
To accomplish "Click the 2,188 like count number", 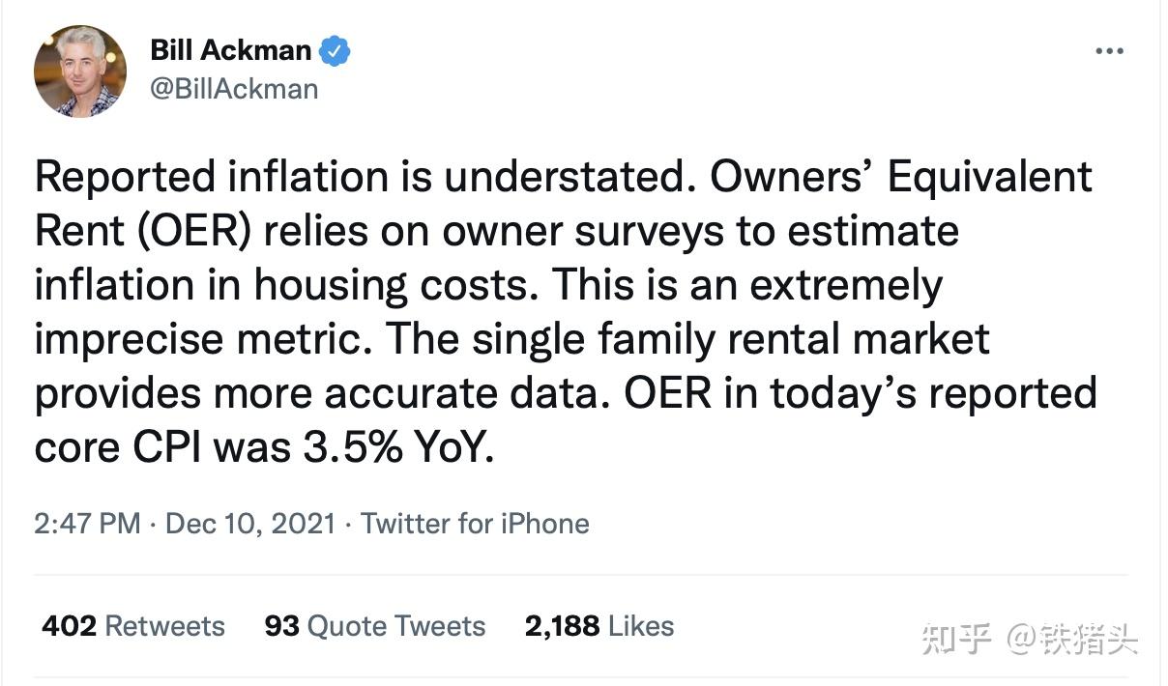I will coord(563,627).
